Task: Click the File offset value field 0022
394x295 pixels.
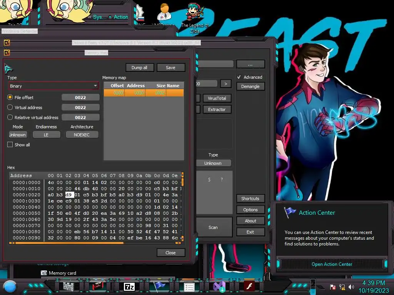Action: pos(80,97)
